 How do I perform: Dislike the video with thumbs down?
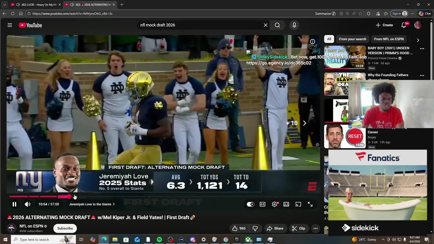pyautogui.click(x=255, y=228)
